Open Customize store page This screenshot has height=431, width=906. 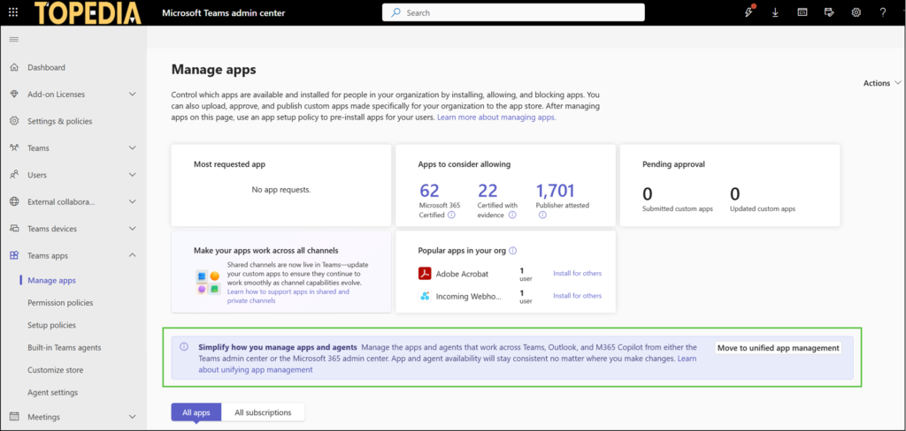[56, 370]
